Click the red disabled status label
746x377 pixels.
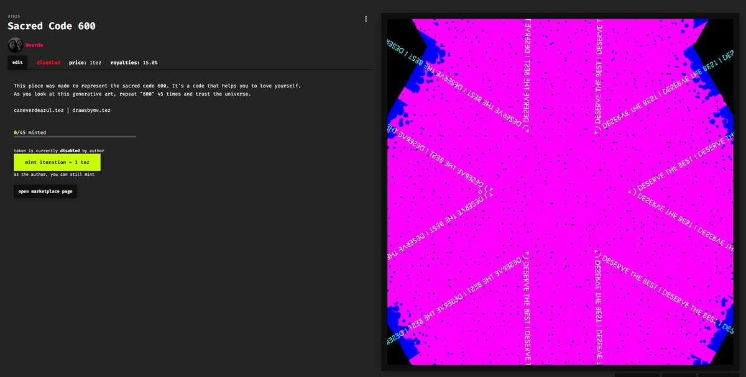point(48,63)
